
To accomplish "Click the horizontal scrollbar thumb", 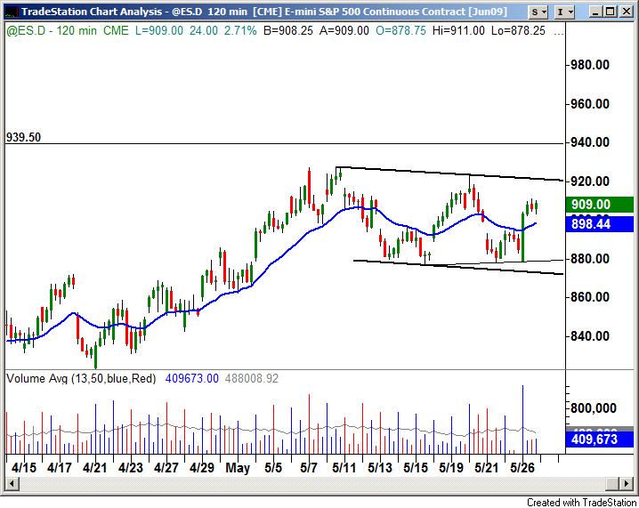I will tap(612, 484).
